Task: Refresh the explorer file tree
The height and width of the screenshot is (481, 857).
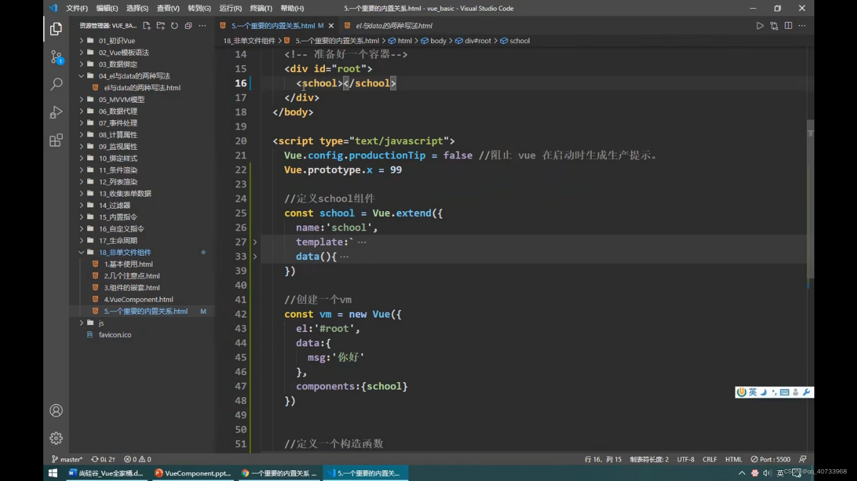Action: (174, 26)
